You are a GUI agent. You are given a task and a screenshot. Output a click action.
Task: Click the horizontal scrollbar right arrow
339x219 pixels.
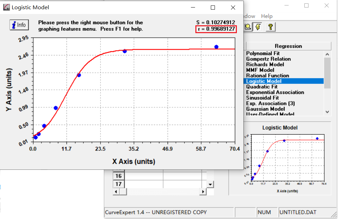pos(203,192)
